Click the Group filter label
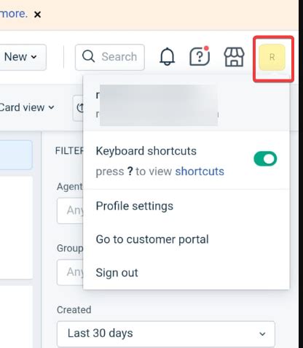 (x=70, y=249)
